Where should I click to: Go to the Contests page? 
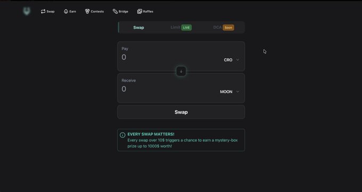pyautogui.click(x=94, y=12)
